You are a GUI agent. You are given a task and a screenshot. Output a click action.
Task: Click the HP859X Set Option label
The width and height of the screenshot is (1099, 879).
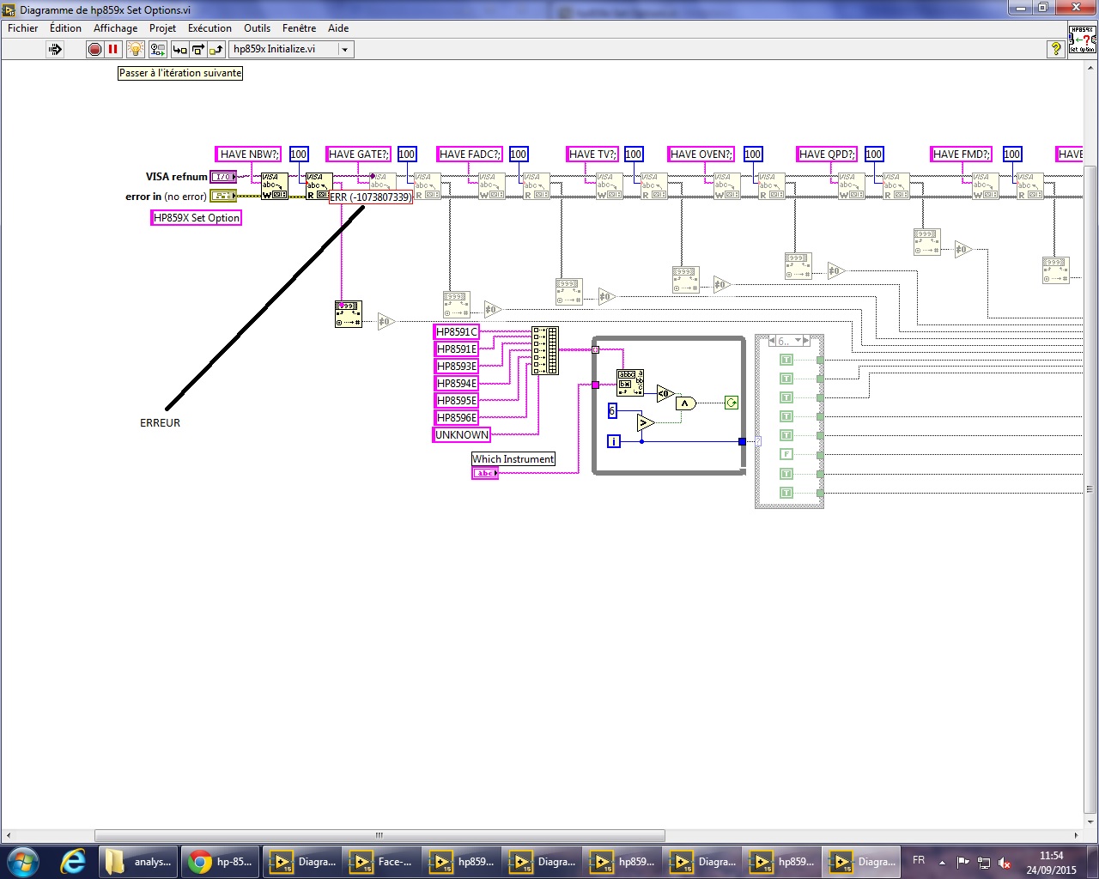pos(197,218)
